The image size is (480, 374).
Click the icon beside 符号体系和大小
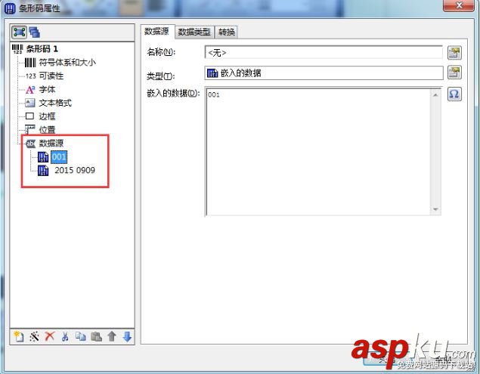coord(30,63)
